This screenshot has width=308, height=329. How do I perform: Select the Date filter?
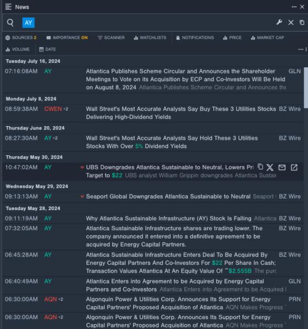(47, 49)
